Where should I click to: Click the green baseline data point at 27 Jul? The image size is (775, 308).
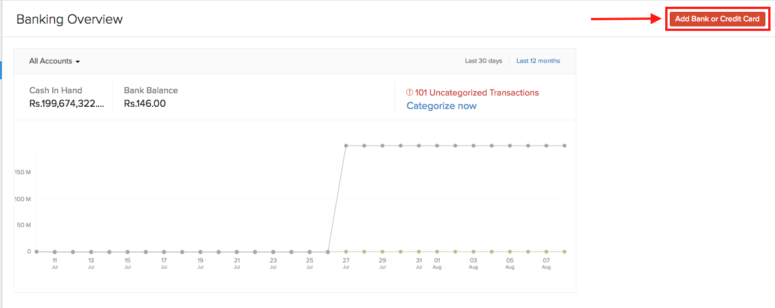point(346,252)
